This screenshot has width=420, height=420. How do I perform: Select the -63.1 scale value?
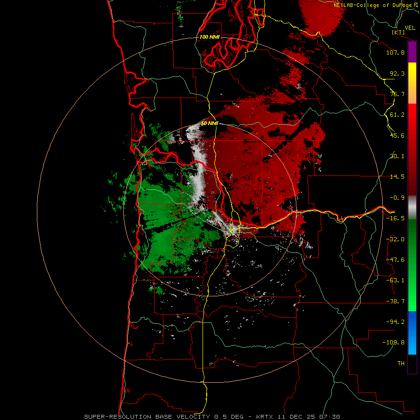395,280
